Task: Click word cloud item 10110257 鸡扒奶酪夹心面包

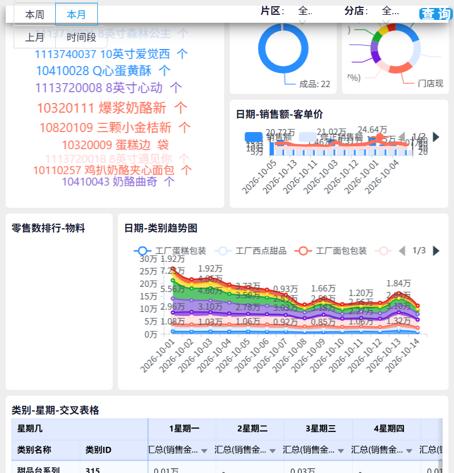Action: [113, 170]
